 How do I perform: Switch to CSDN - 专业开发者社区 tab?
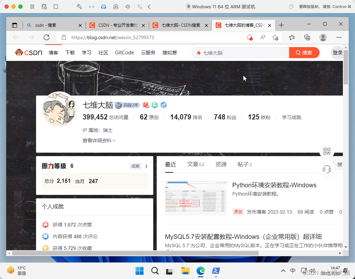tap(118, 25)
